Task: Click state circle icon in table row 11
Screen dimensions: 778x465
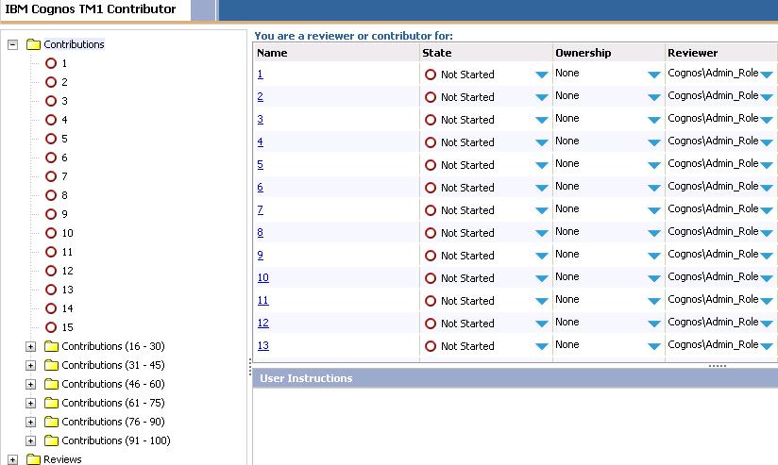Action: [x=431, y=301]
